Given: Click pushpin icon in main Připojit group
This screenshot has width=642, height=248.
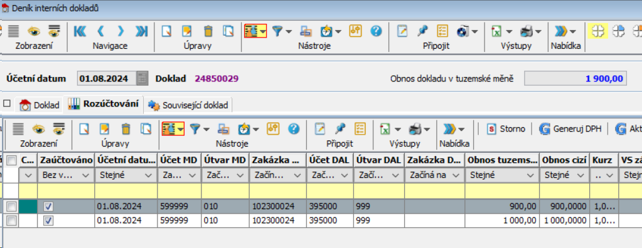Looking at the screenshot, I should coord(422,31).
